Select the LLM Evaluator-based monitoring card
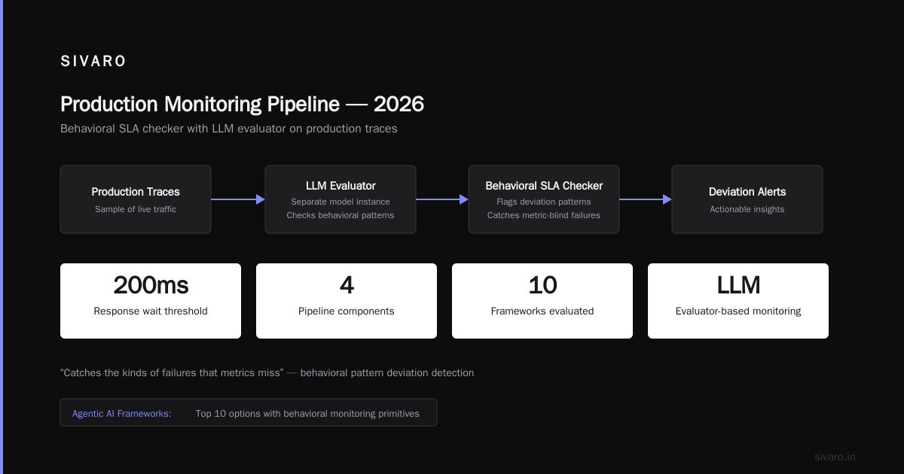 click(x=738, y=301)
